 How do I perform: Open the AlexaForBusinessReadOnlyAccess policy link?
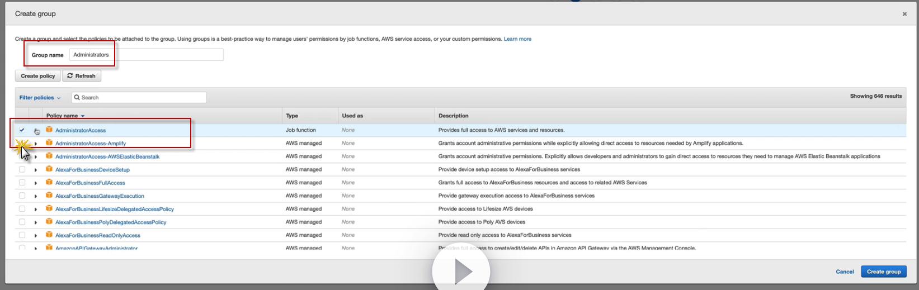[x=98, y=235]
